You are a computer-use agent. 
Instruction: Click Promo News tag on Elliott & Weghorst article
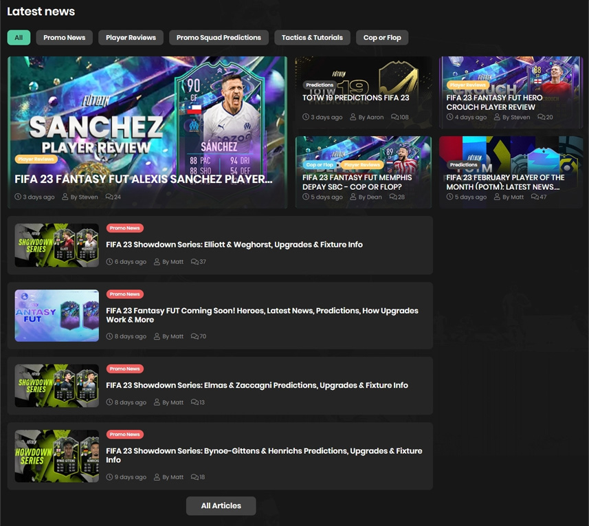coord(124,228)
